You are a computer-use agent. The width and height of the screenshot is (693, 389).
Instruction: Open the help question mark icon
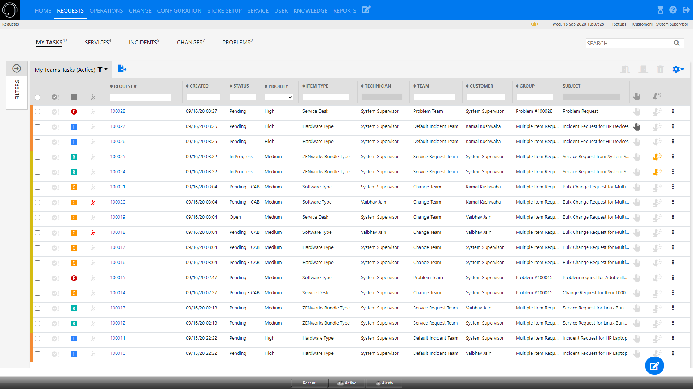[673, 10]
